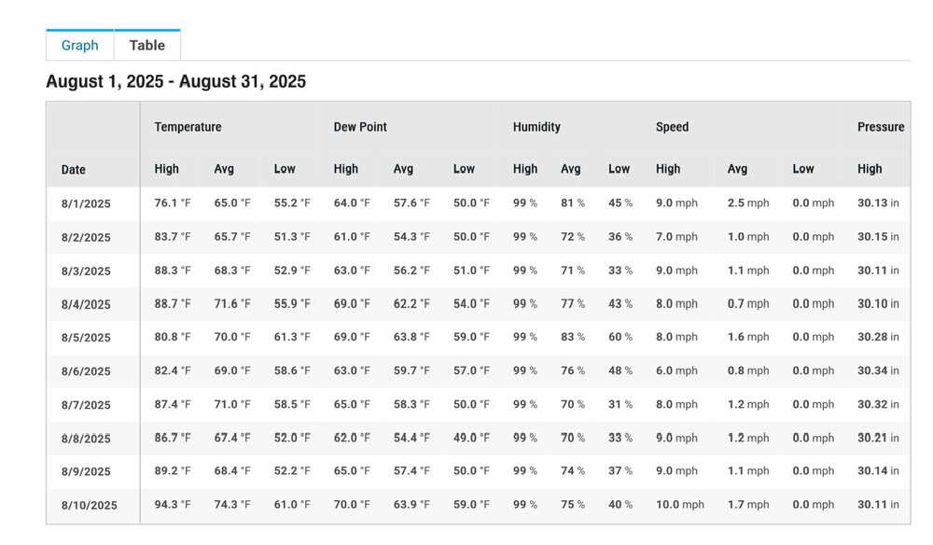Click the 10.0 mph speed high cell
This screenshot has height=545, width=933.
click(680, 505)
